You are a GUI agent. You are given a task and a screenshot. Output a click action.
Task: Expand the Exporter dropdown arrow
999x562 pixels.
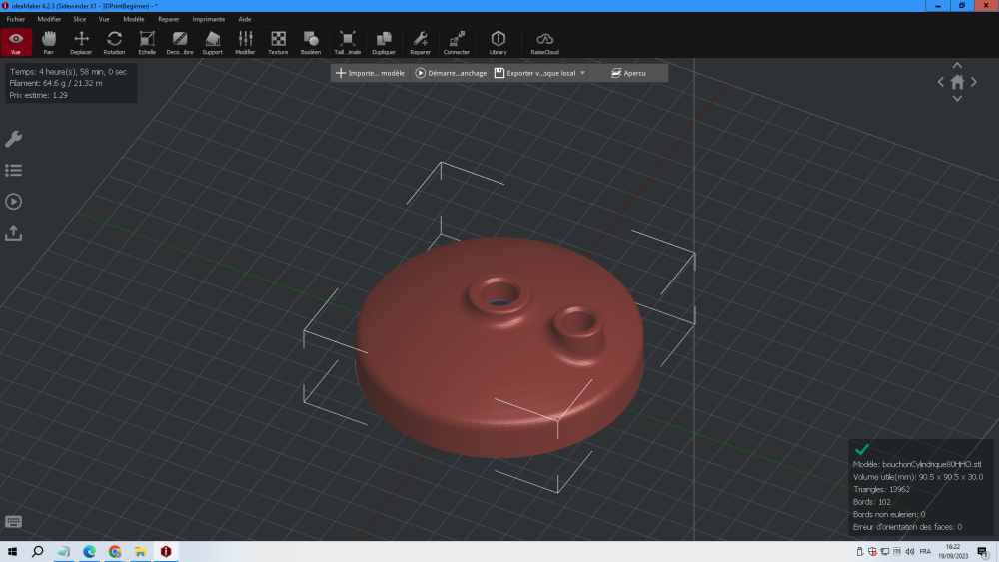click(x=582, y=73)
